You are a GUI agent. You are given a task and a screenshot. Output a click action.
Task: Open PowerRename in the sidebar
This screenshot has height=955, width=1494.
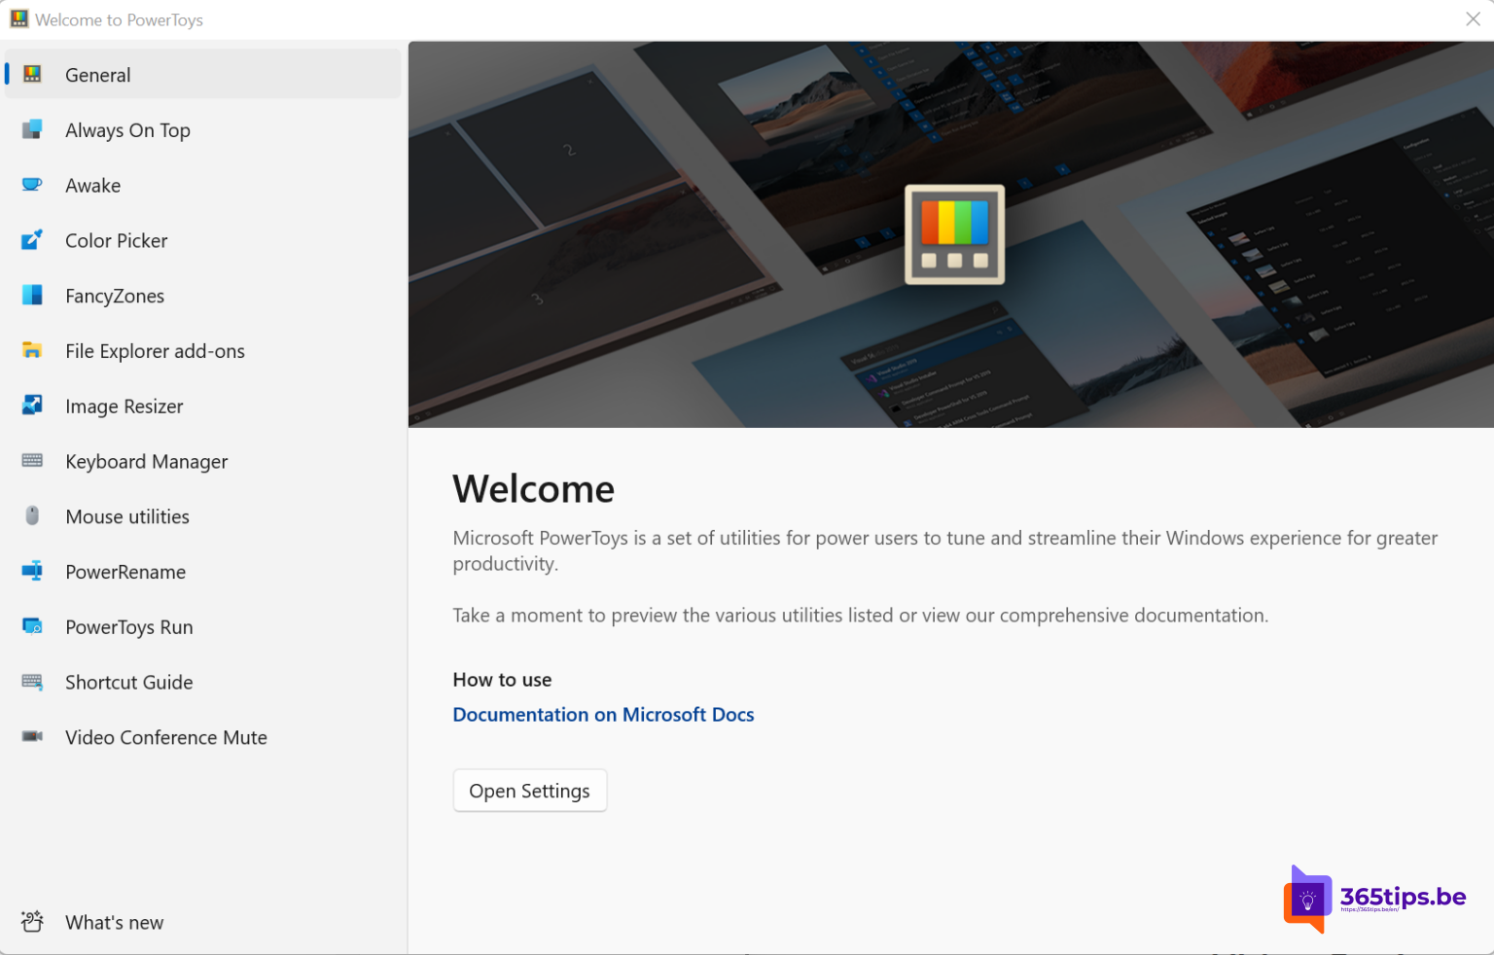tap(125, 572)
